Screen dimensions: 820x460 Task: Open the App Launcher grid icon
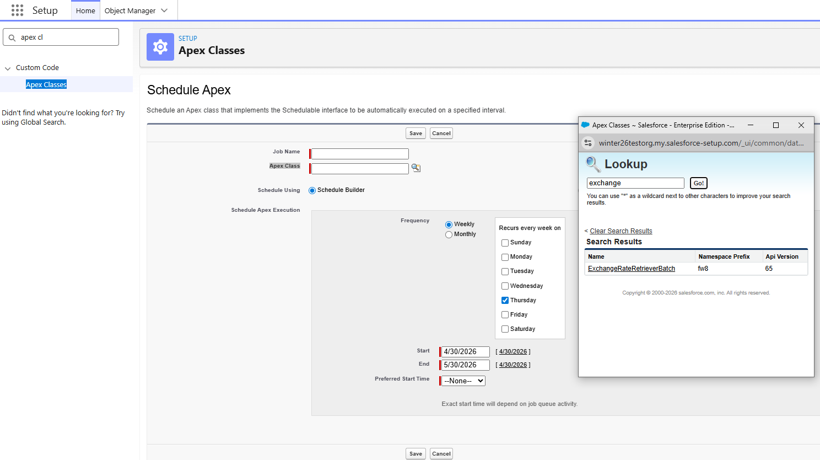click(17, 10)
